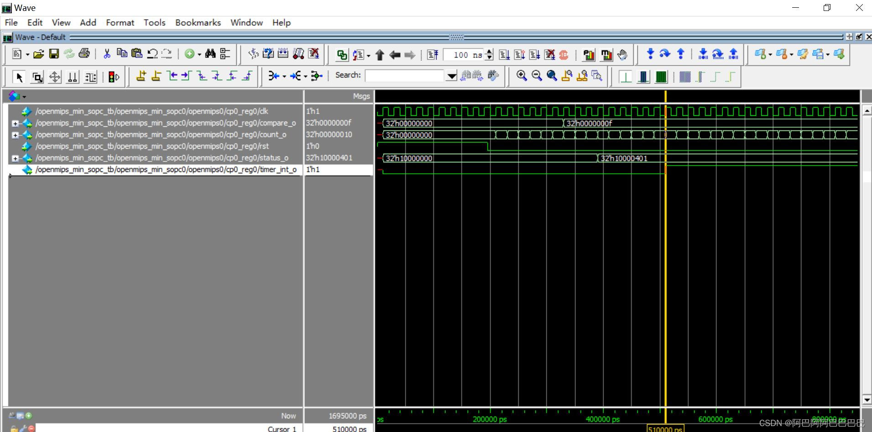Image resolution: width=872 pixels, height=432 pixels.
Task: Click the run length 100 ns field
Action: 464,55
